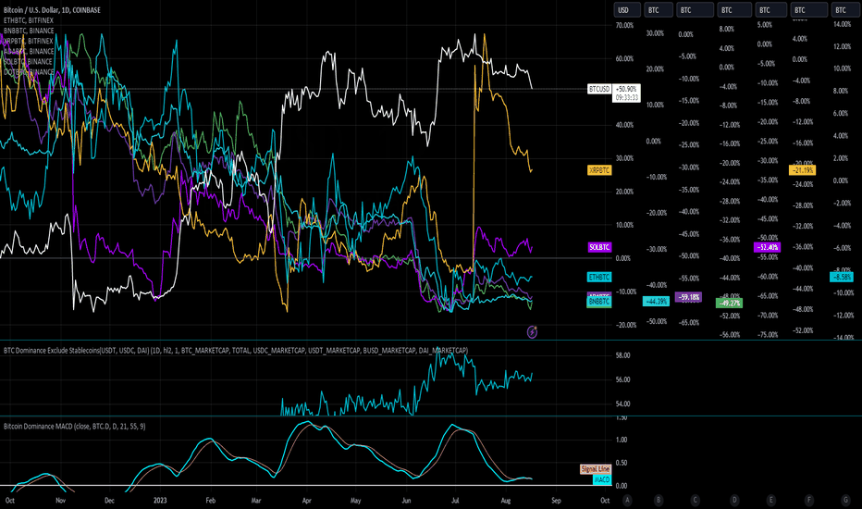Click the 58.00 tick on the dominance scale
The image size is (862, 509).
click(622, 355)
